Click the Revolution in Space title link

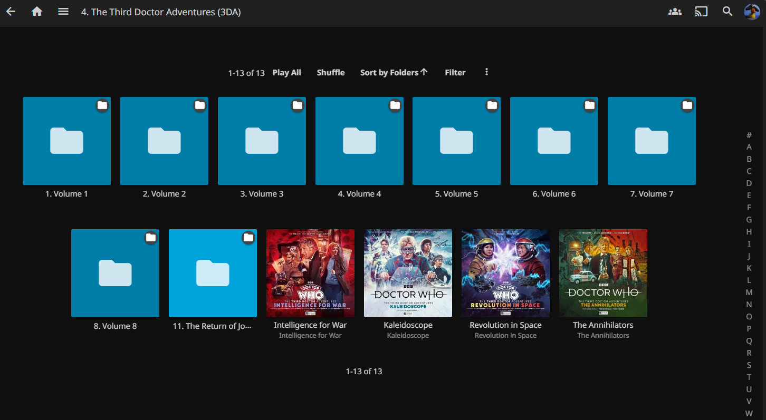[505, 325]
